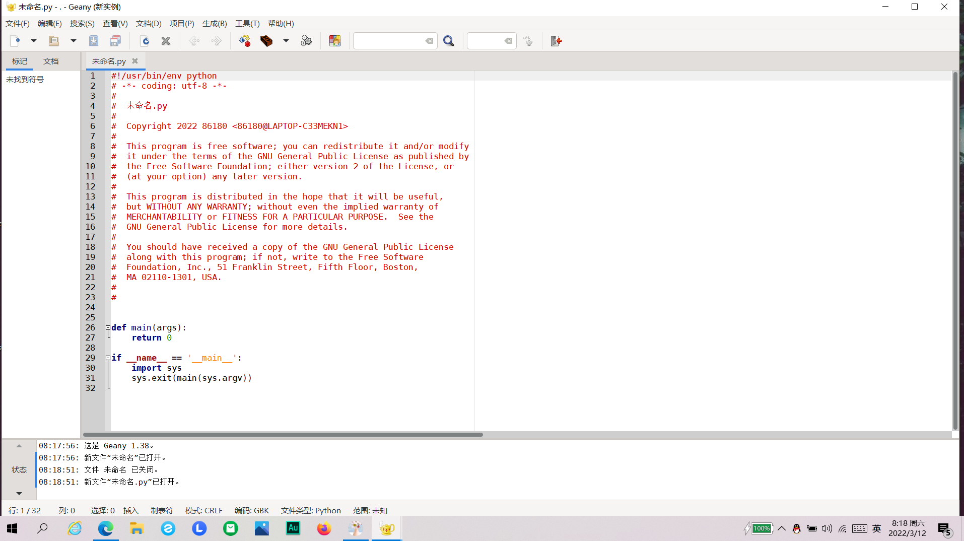Open the 查看(V) menu

(x=115, y=24)
